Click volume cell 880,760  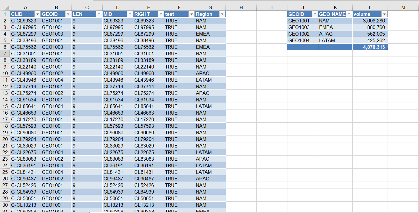[x=370, y=27]
